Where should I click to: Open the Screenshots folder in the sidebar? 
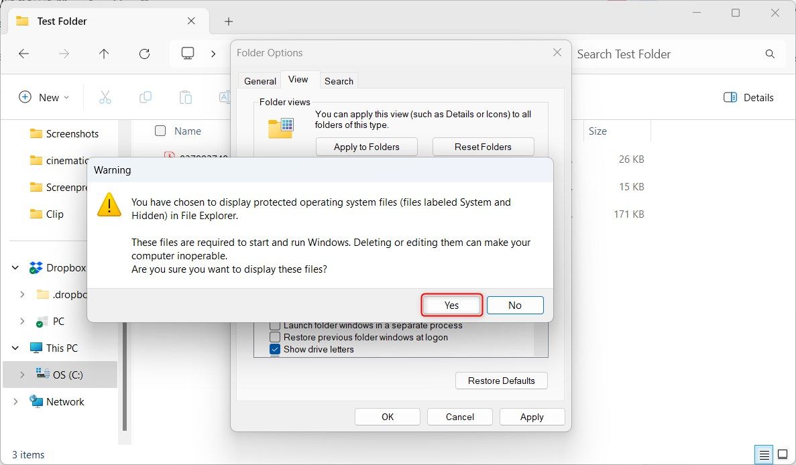point(64,134)
